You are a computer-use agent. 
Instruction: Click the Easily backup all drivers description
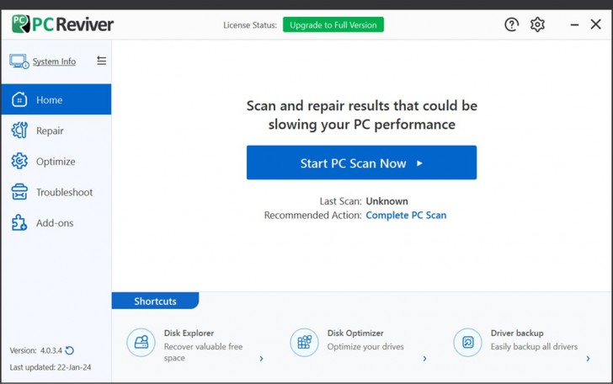click(x=534, y=346)
